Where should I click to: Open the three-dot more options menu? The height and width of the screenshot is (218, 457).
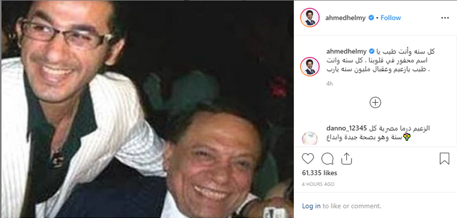click(x=445, y=18)
